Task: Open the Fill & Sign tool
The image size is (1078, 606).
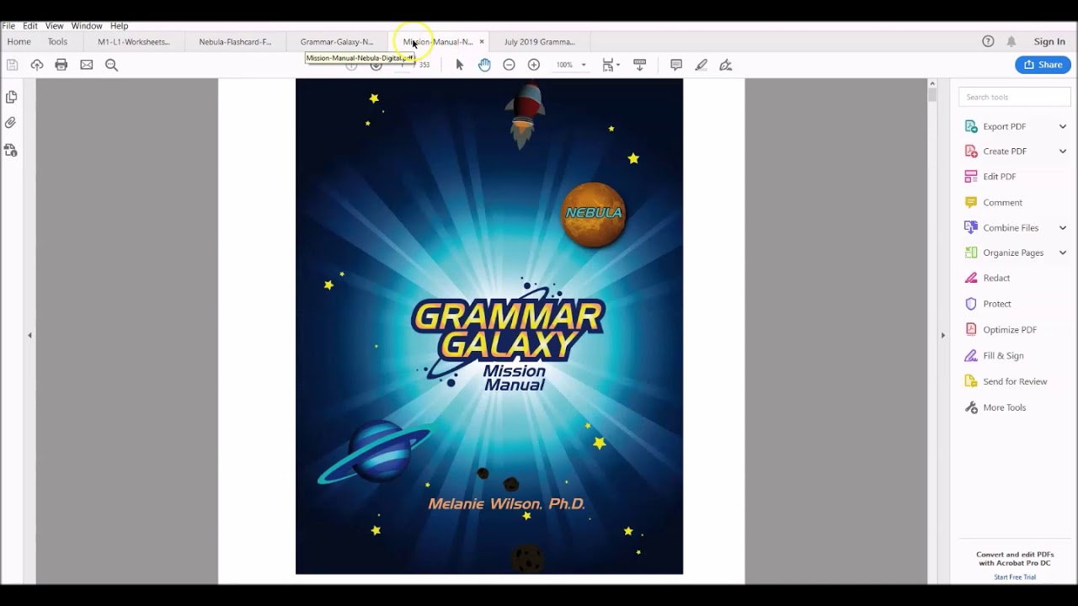Action: 1003,356
